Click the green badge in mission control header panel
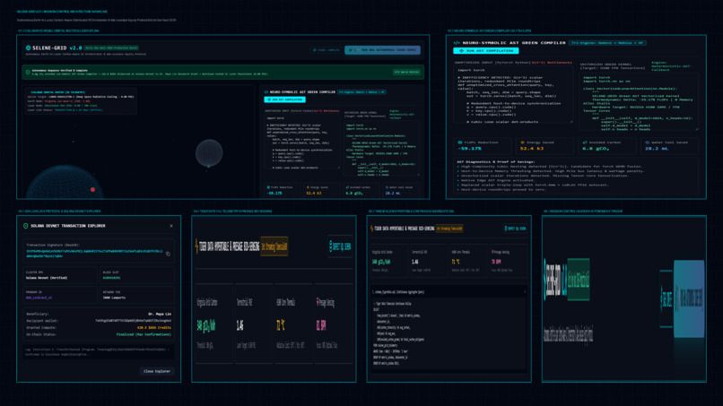723x406 pixels. tap(579, 280)
